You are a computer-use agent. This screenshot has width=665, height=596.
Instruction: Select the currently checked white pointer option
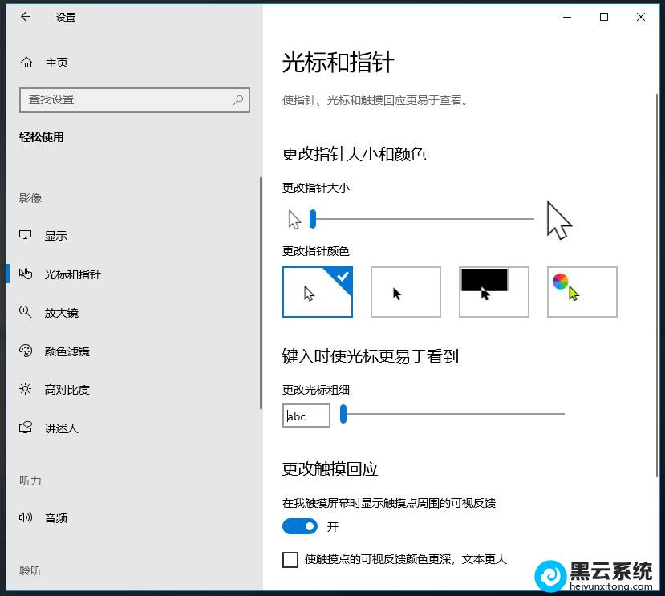point(317,292)
